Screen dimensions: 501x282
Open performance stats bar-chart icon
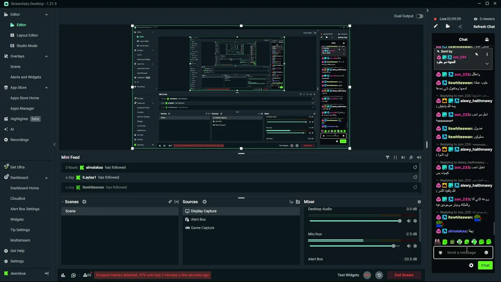pos(63,275)
